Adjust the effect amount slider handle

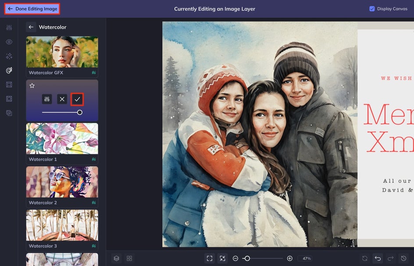79,113
